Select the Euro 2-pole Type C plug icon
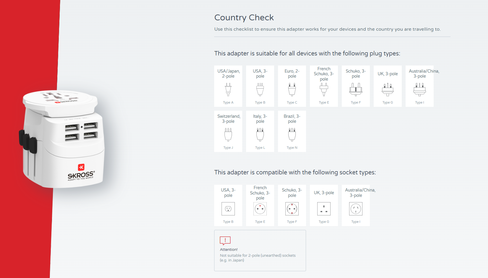Screen dimensions: 488x278 (x=292, y=89)
